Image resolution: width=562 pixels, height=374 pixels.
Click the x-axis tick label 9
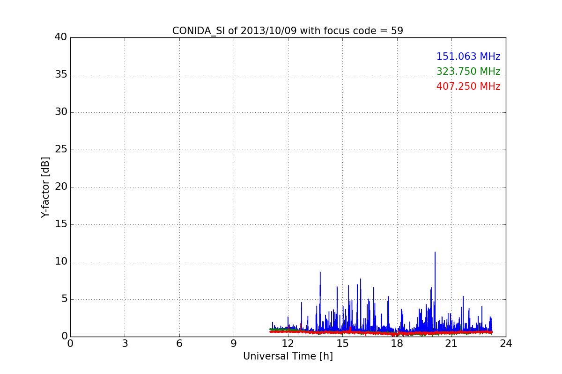point(234,344)
